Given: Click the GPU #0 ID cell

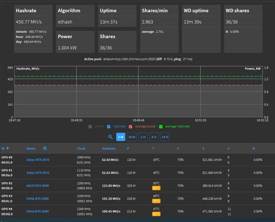Looking at the screenshot, I should [x=7, y=160].
